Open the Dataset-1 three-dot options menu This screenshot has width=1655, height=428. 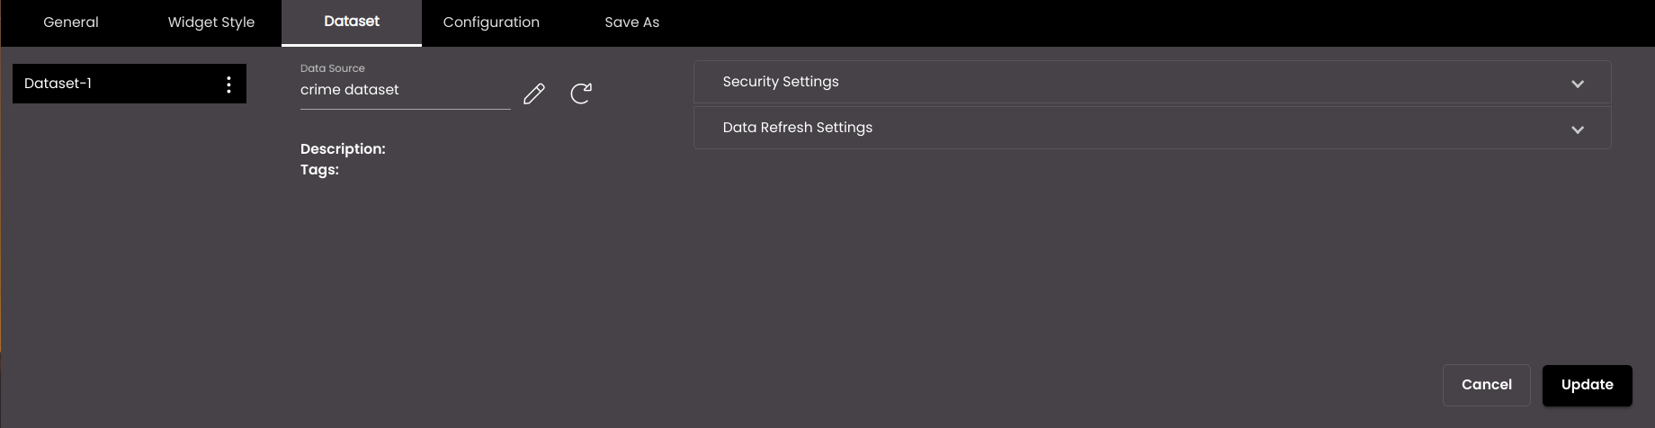(228, 85)
